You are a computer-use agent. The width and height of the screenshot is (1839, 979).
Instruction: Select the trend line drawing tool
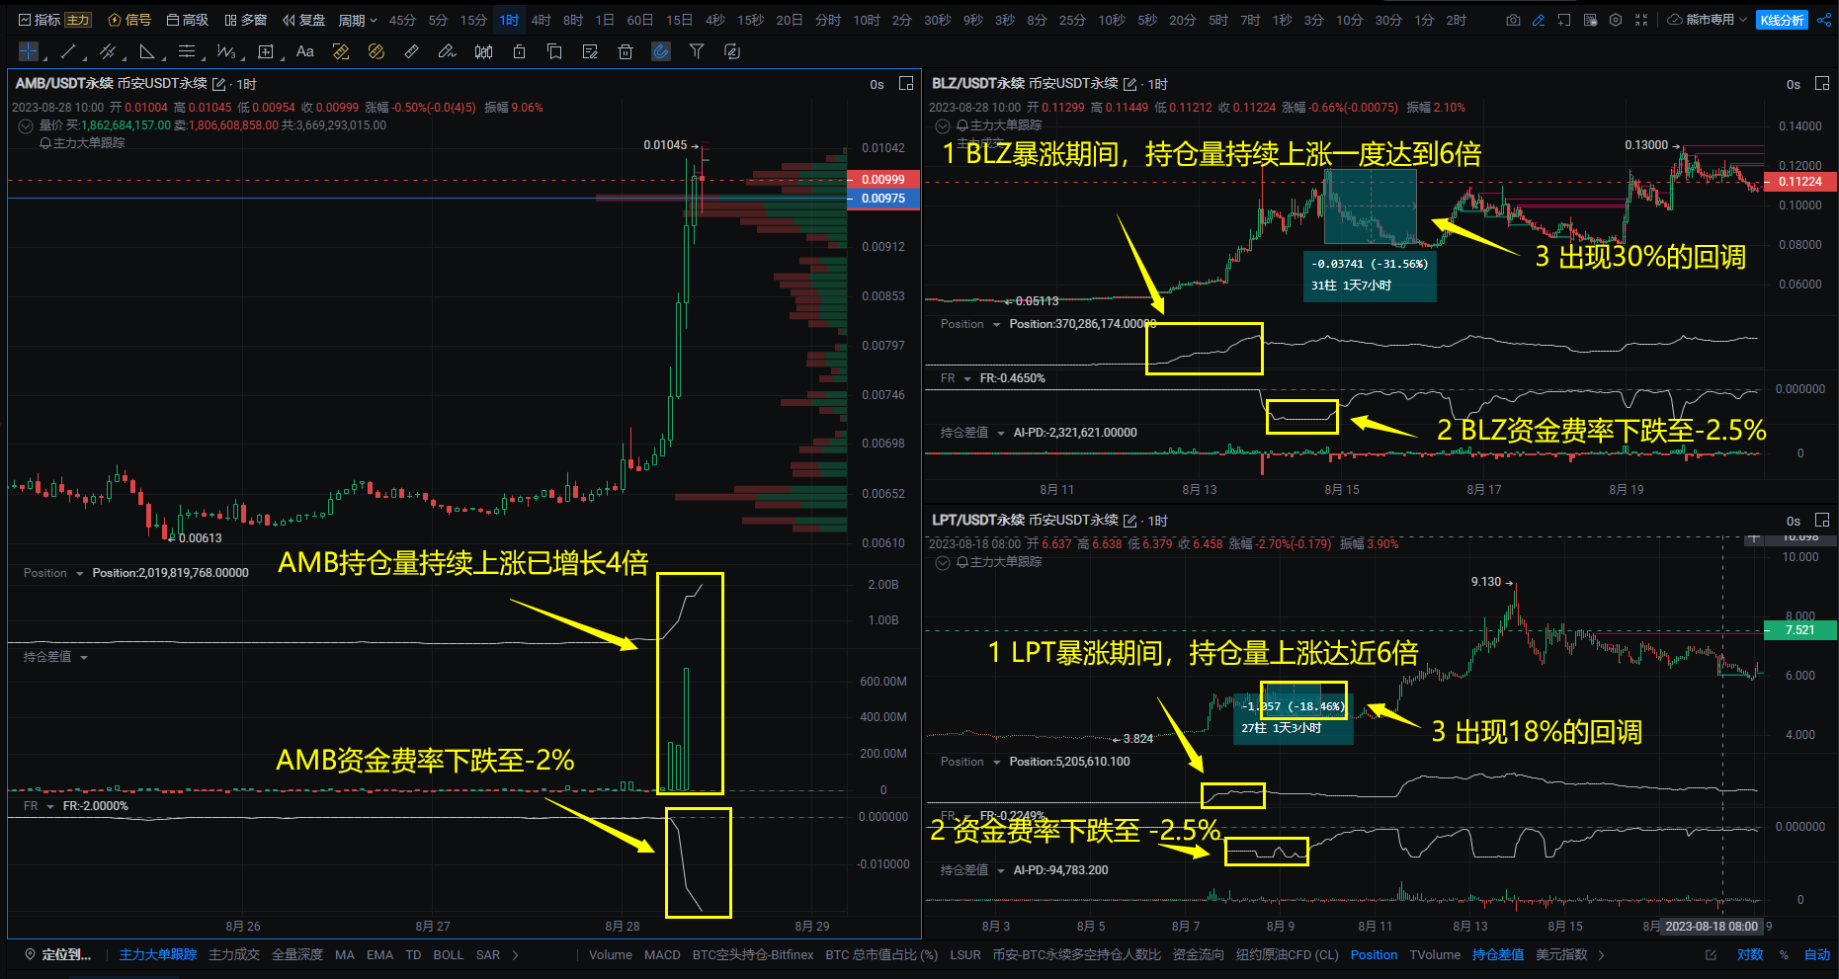click(x=68, y=51)
